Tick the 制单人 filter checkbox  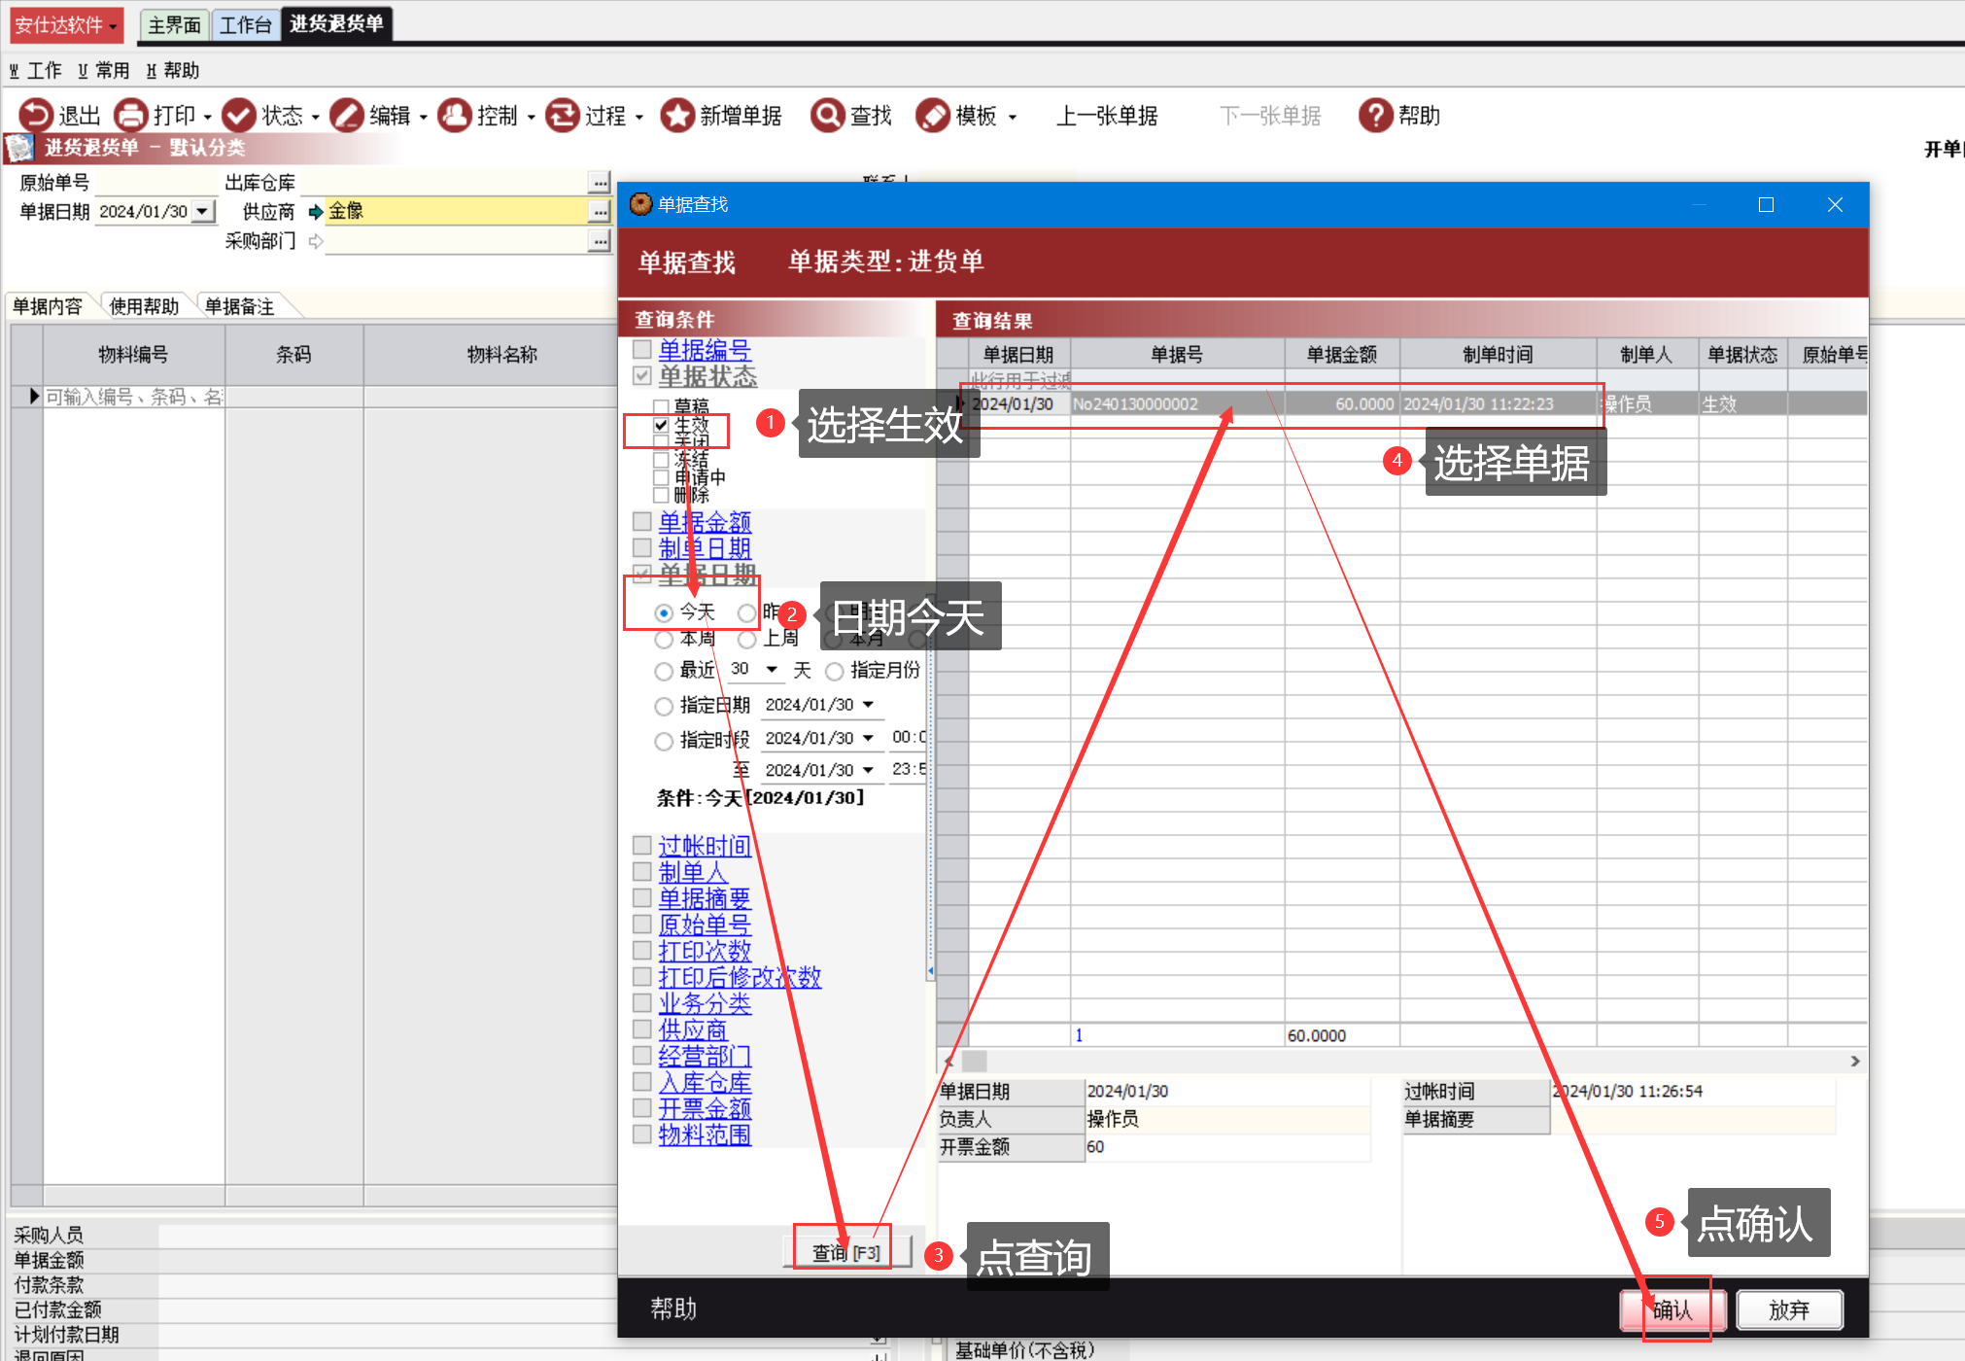coord(642,871)
